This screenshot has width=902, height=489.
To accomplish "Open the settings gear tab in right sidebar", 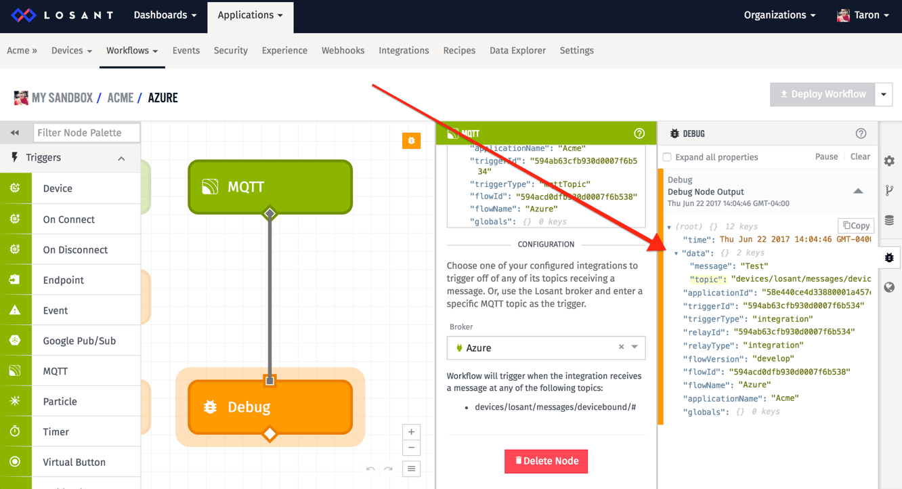I will [889, 161].
